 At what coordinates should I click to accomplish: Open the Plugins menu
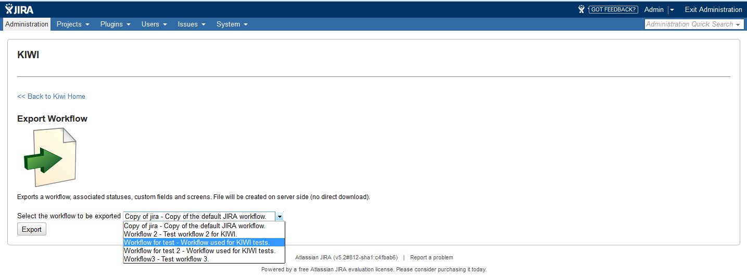(x=115, y=24)
